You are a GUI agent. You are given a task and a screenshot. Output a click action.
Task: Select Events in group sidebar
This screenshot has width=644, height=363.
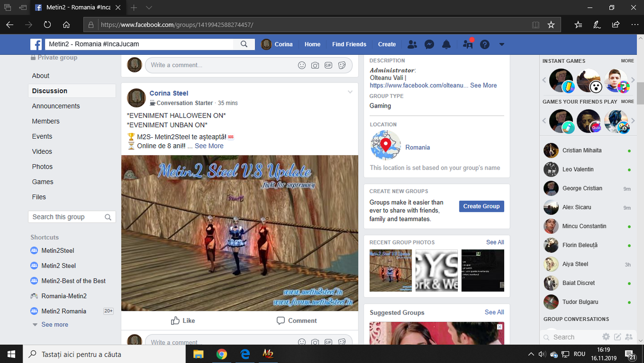42,136
